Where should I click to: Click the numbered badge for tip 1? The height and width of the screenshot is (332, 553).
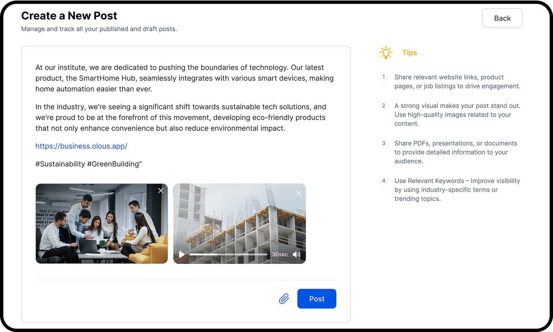(x=384, y=77)
